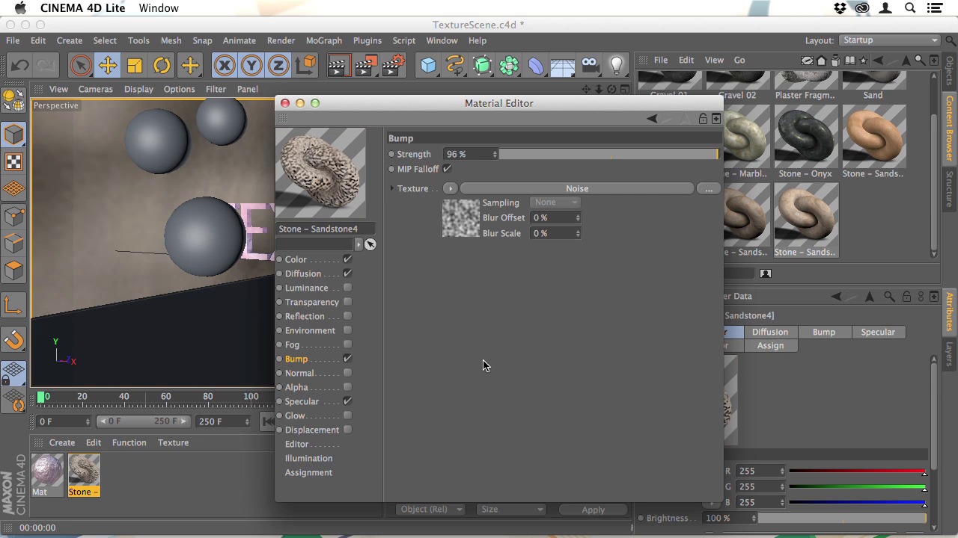Disable the Specular channel checkbox

tap(347, 401)
